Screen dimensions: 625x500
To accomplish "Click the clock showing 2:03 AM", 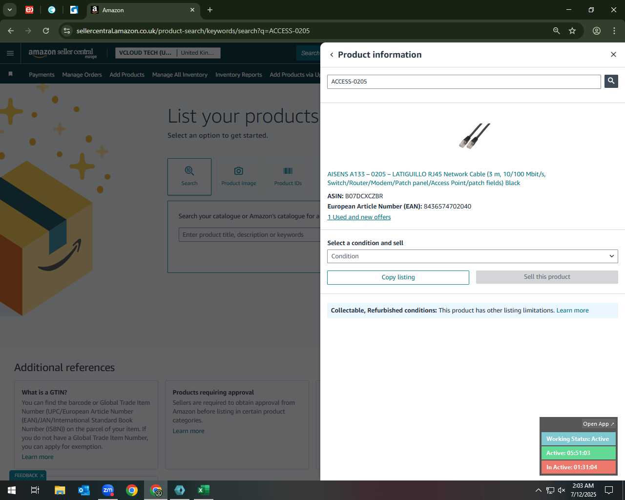I will click(583, 486).
